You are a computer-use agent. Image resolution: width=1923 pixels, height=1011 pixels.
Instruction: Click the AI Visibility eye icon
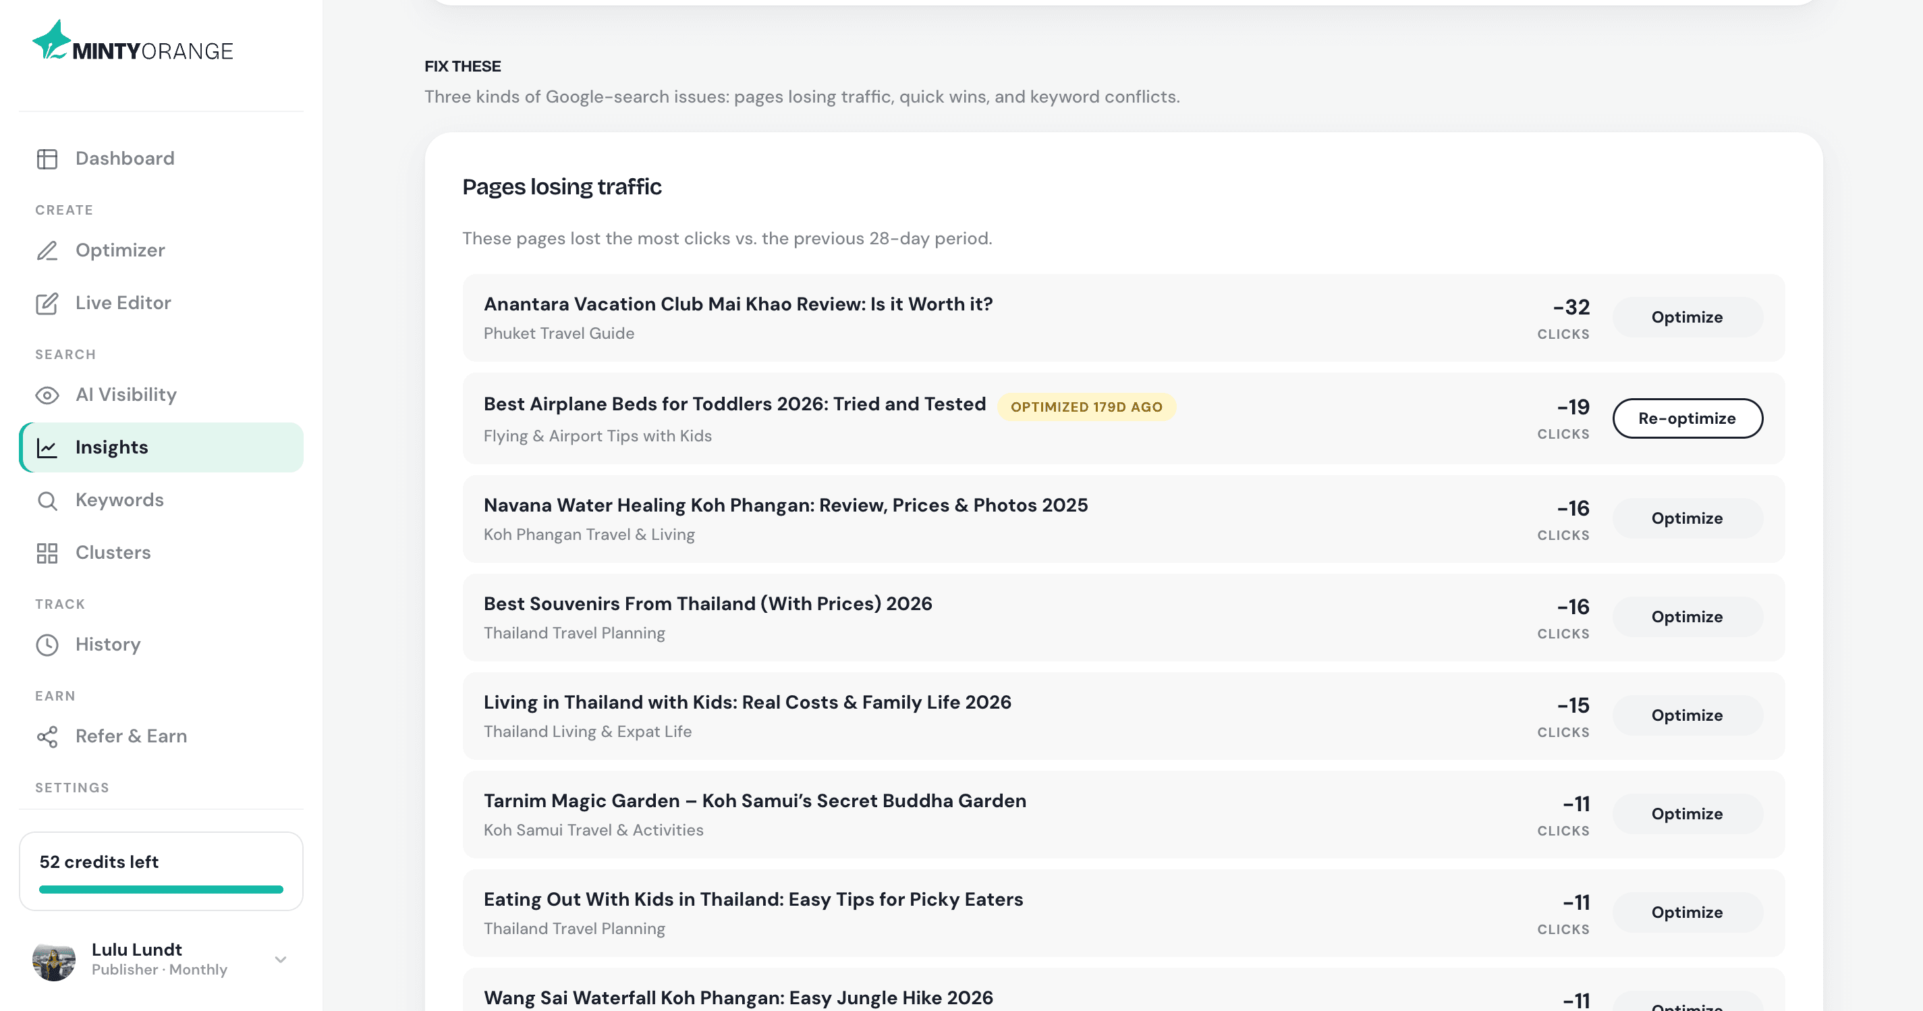tap(47, 395)
